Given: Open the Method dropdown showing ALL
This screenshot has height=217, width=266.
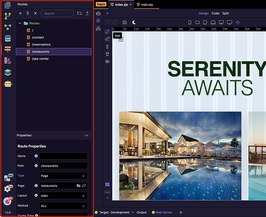Looking at the screenshot, I should [x=63, y=205].
